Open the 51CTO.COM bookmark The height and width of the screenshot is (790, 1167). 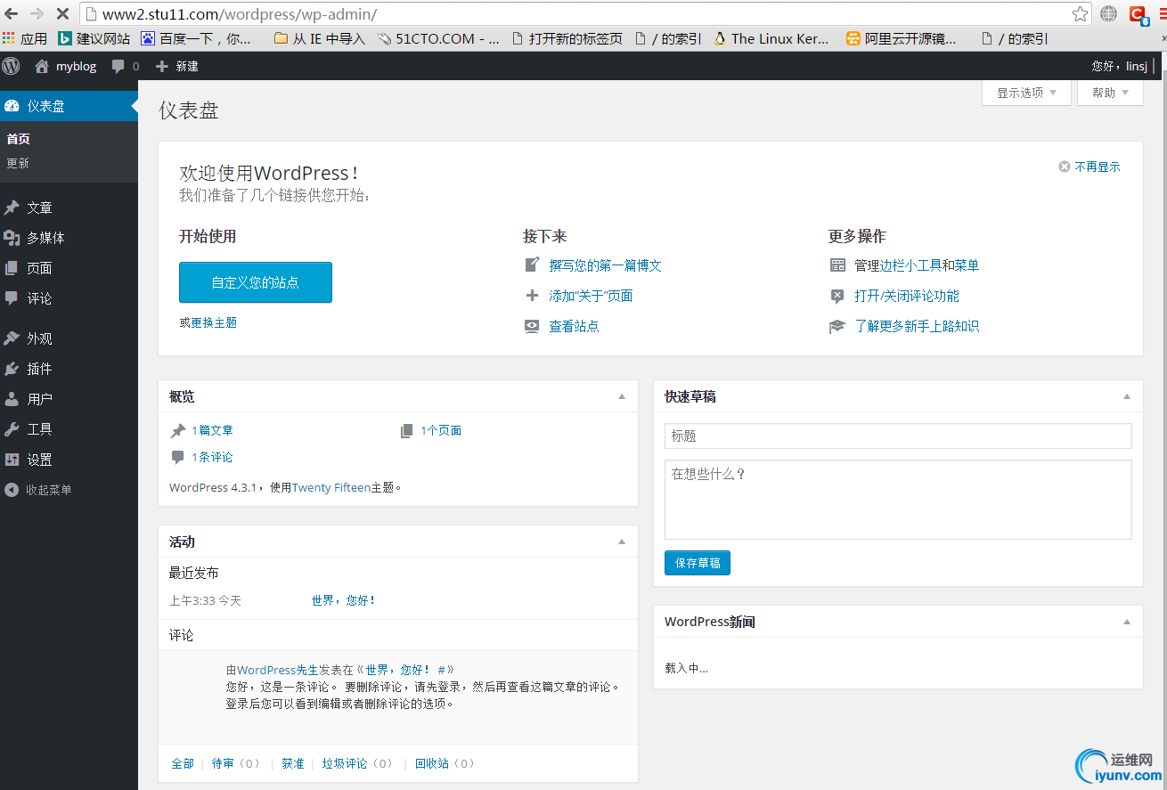coord(437,38)
